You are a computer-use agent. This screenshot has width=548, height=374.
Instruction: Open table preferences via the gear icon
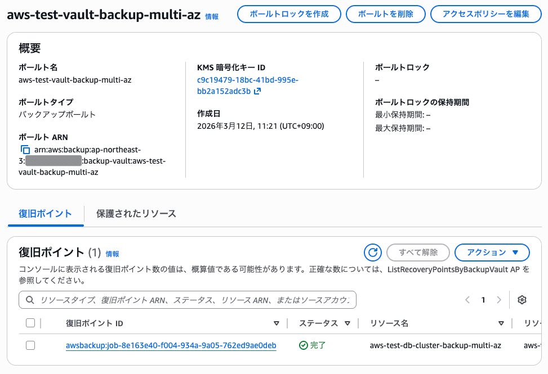(x=522, y=300)
